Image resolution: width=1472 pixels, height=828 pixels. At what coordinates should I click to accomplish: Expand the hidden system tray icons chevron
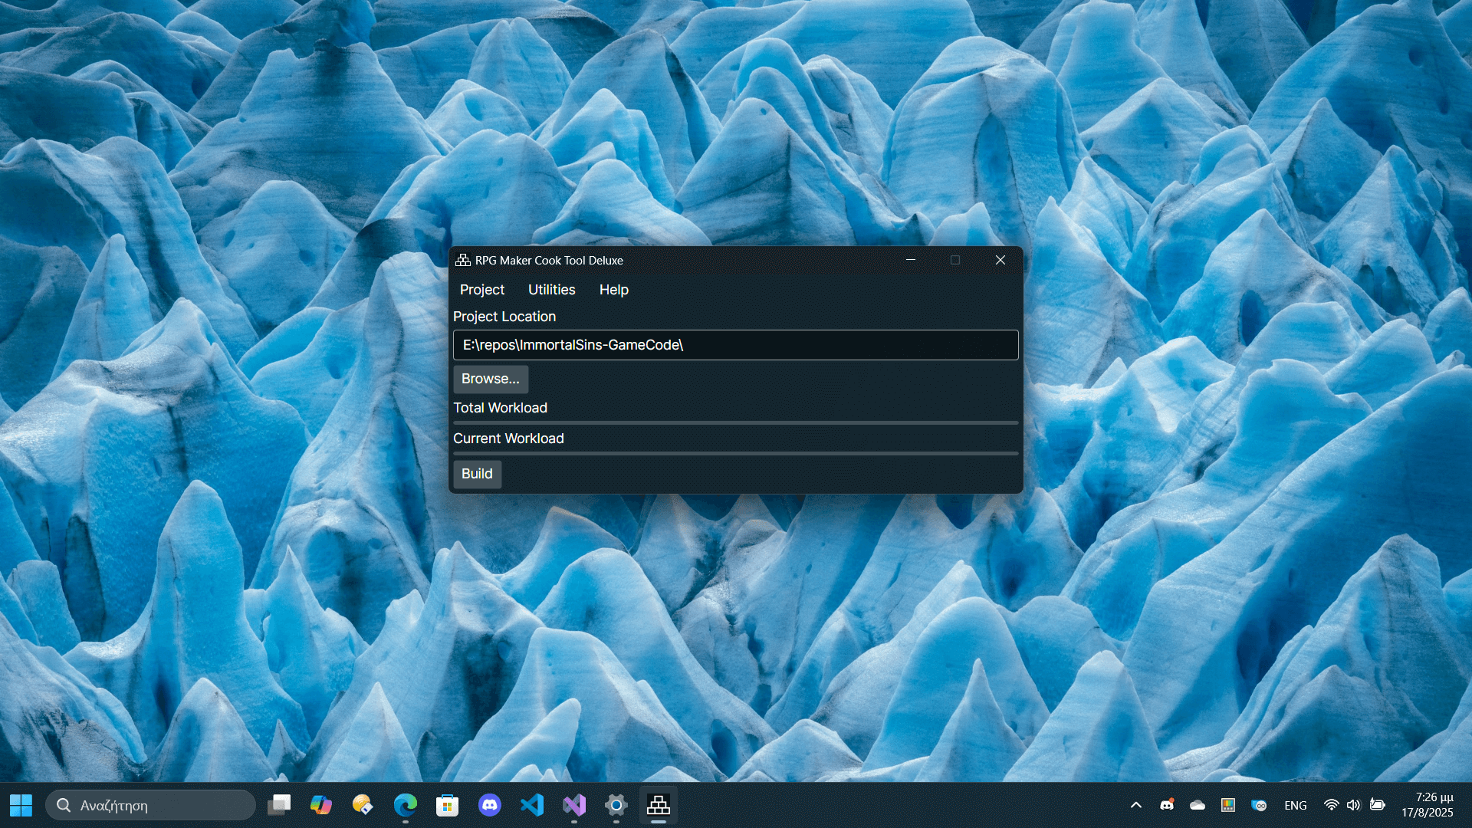1136,805
